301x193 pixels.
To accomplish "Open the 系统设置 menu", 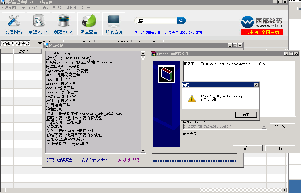I will coord(9,8).
